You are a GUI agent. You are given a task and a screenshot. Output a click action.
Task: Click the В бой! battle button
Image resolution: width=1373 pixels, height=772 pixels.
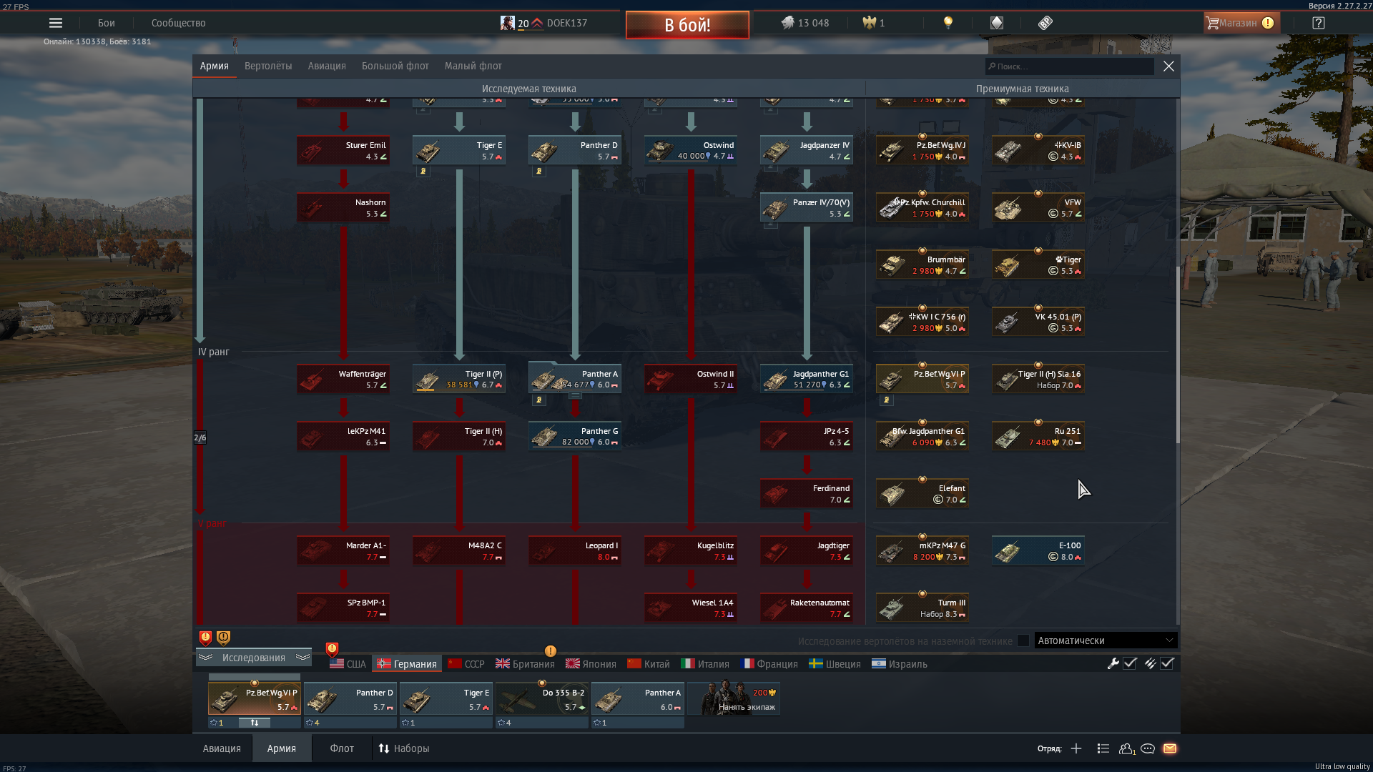click(687, 25)
